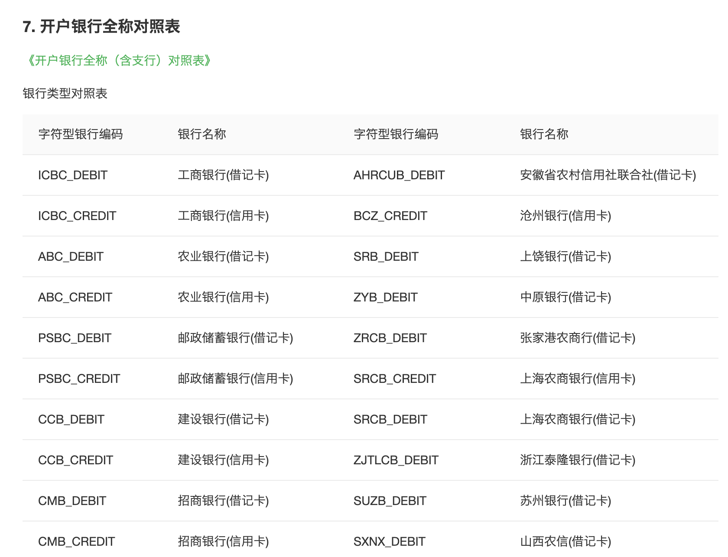Select the 农业银行(借记卡) cell
Screen dimensions: 728x557
point(224,256)
